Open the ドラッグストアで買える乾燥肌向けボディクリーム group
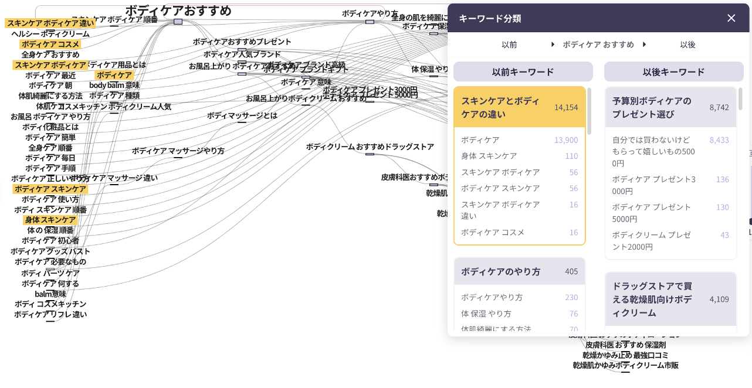 pyautogui.click(x=670, y=299)
